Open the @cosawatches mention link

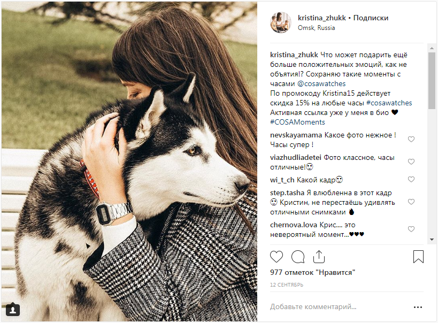pos(321,83)
